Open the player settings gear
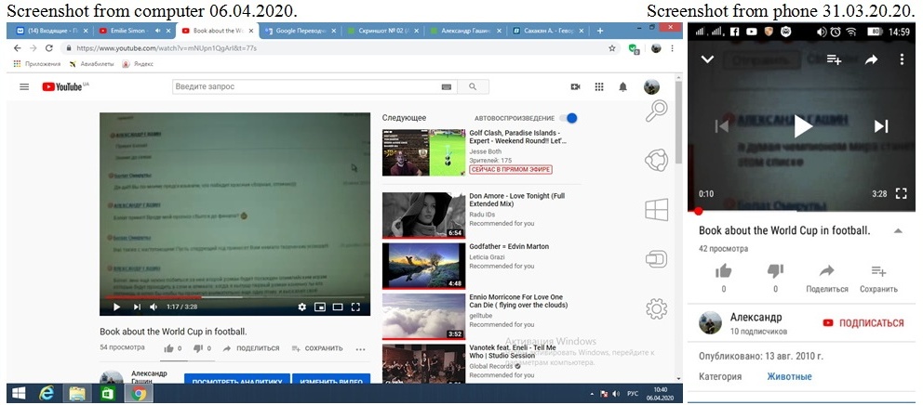Image resolution: width=923 pixels, height=405 pixels. click(x=302, y=307)
